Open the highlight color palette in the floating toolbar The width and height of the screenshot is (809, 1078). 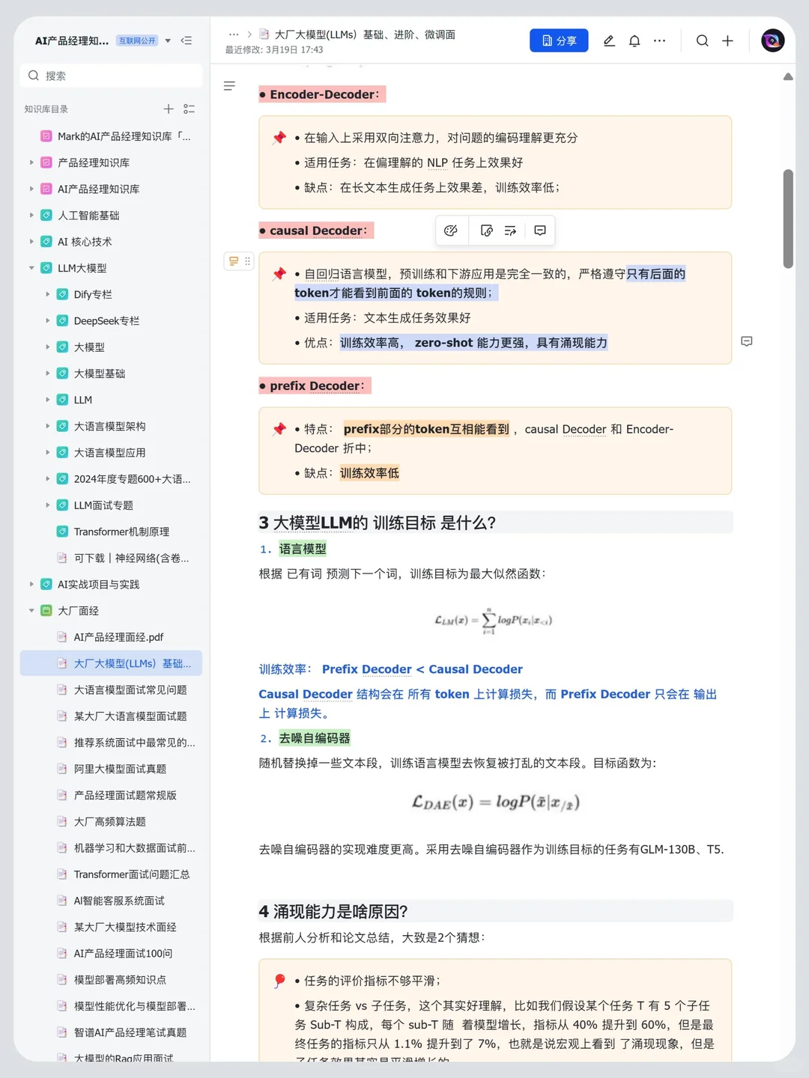(x=452, y=230)
